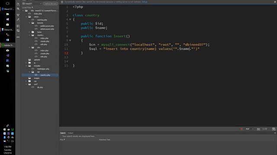Click the mysqli_connect function in code

(116, 45)
